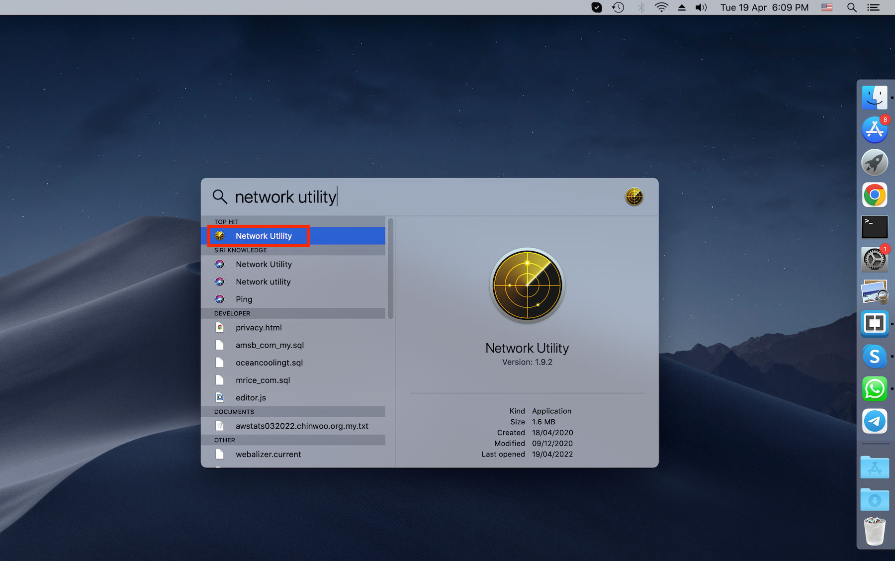895x561 pixels.
Task: Open the Wi-Fi menu bar status
Action: (x=661, y=7)
